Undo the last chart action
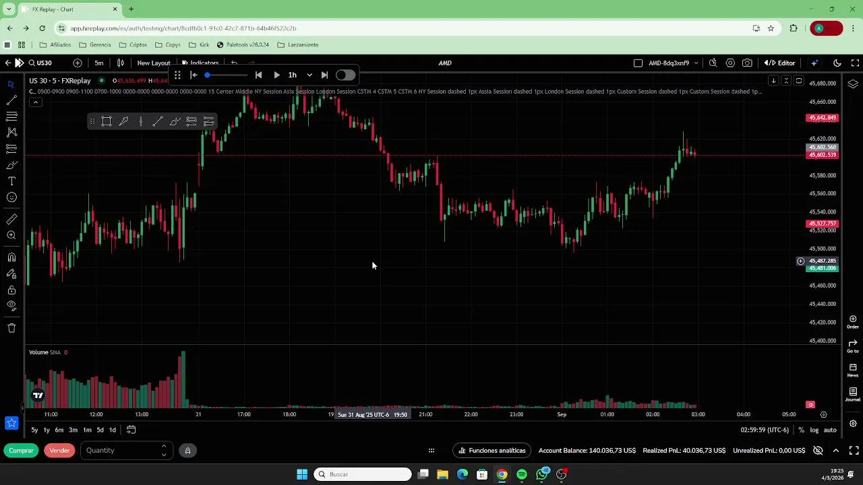 234,63
